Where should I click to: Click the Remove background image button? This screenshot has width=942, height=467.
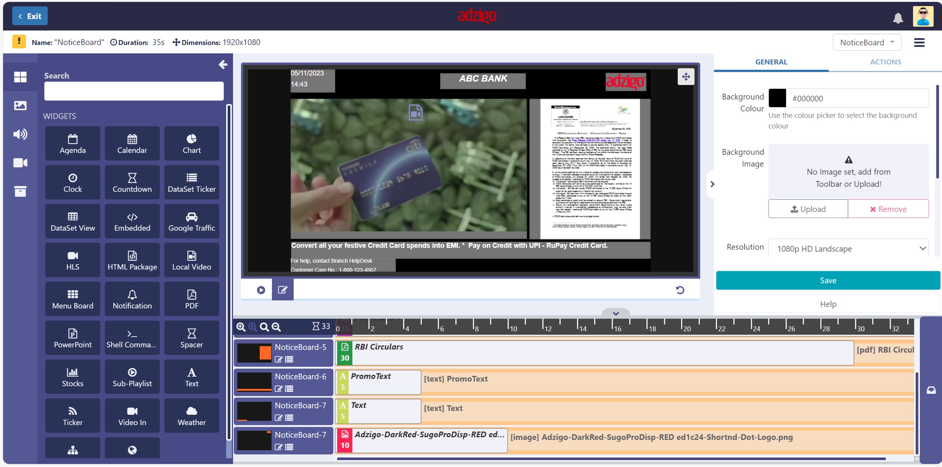(x=888, y=209)
